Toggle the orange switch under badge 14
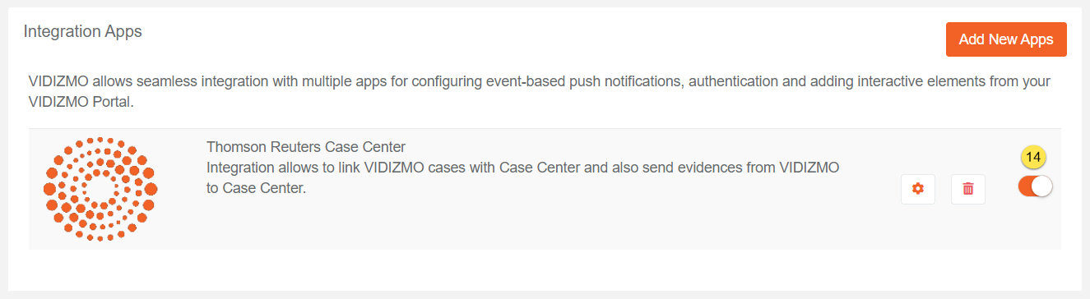 coord(1035,186)
